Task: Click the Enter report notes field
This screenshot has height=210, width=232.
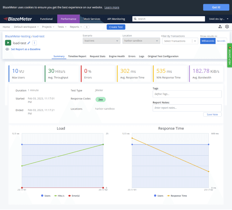Action: click(x=187, y=108)
